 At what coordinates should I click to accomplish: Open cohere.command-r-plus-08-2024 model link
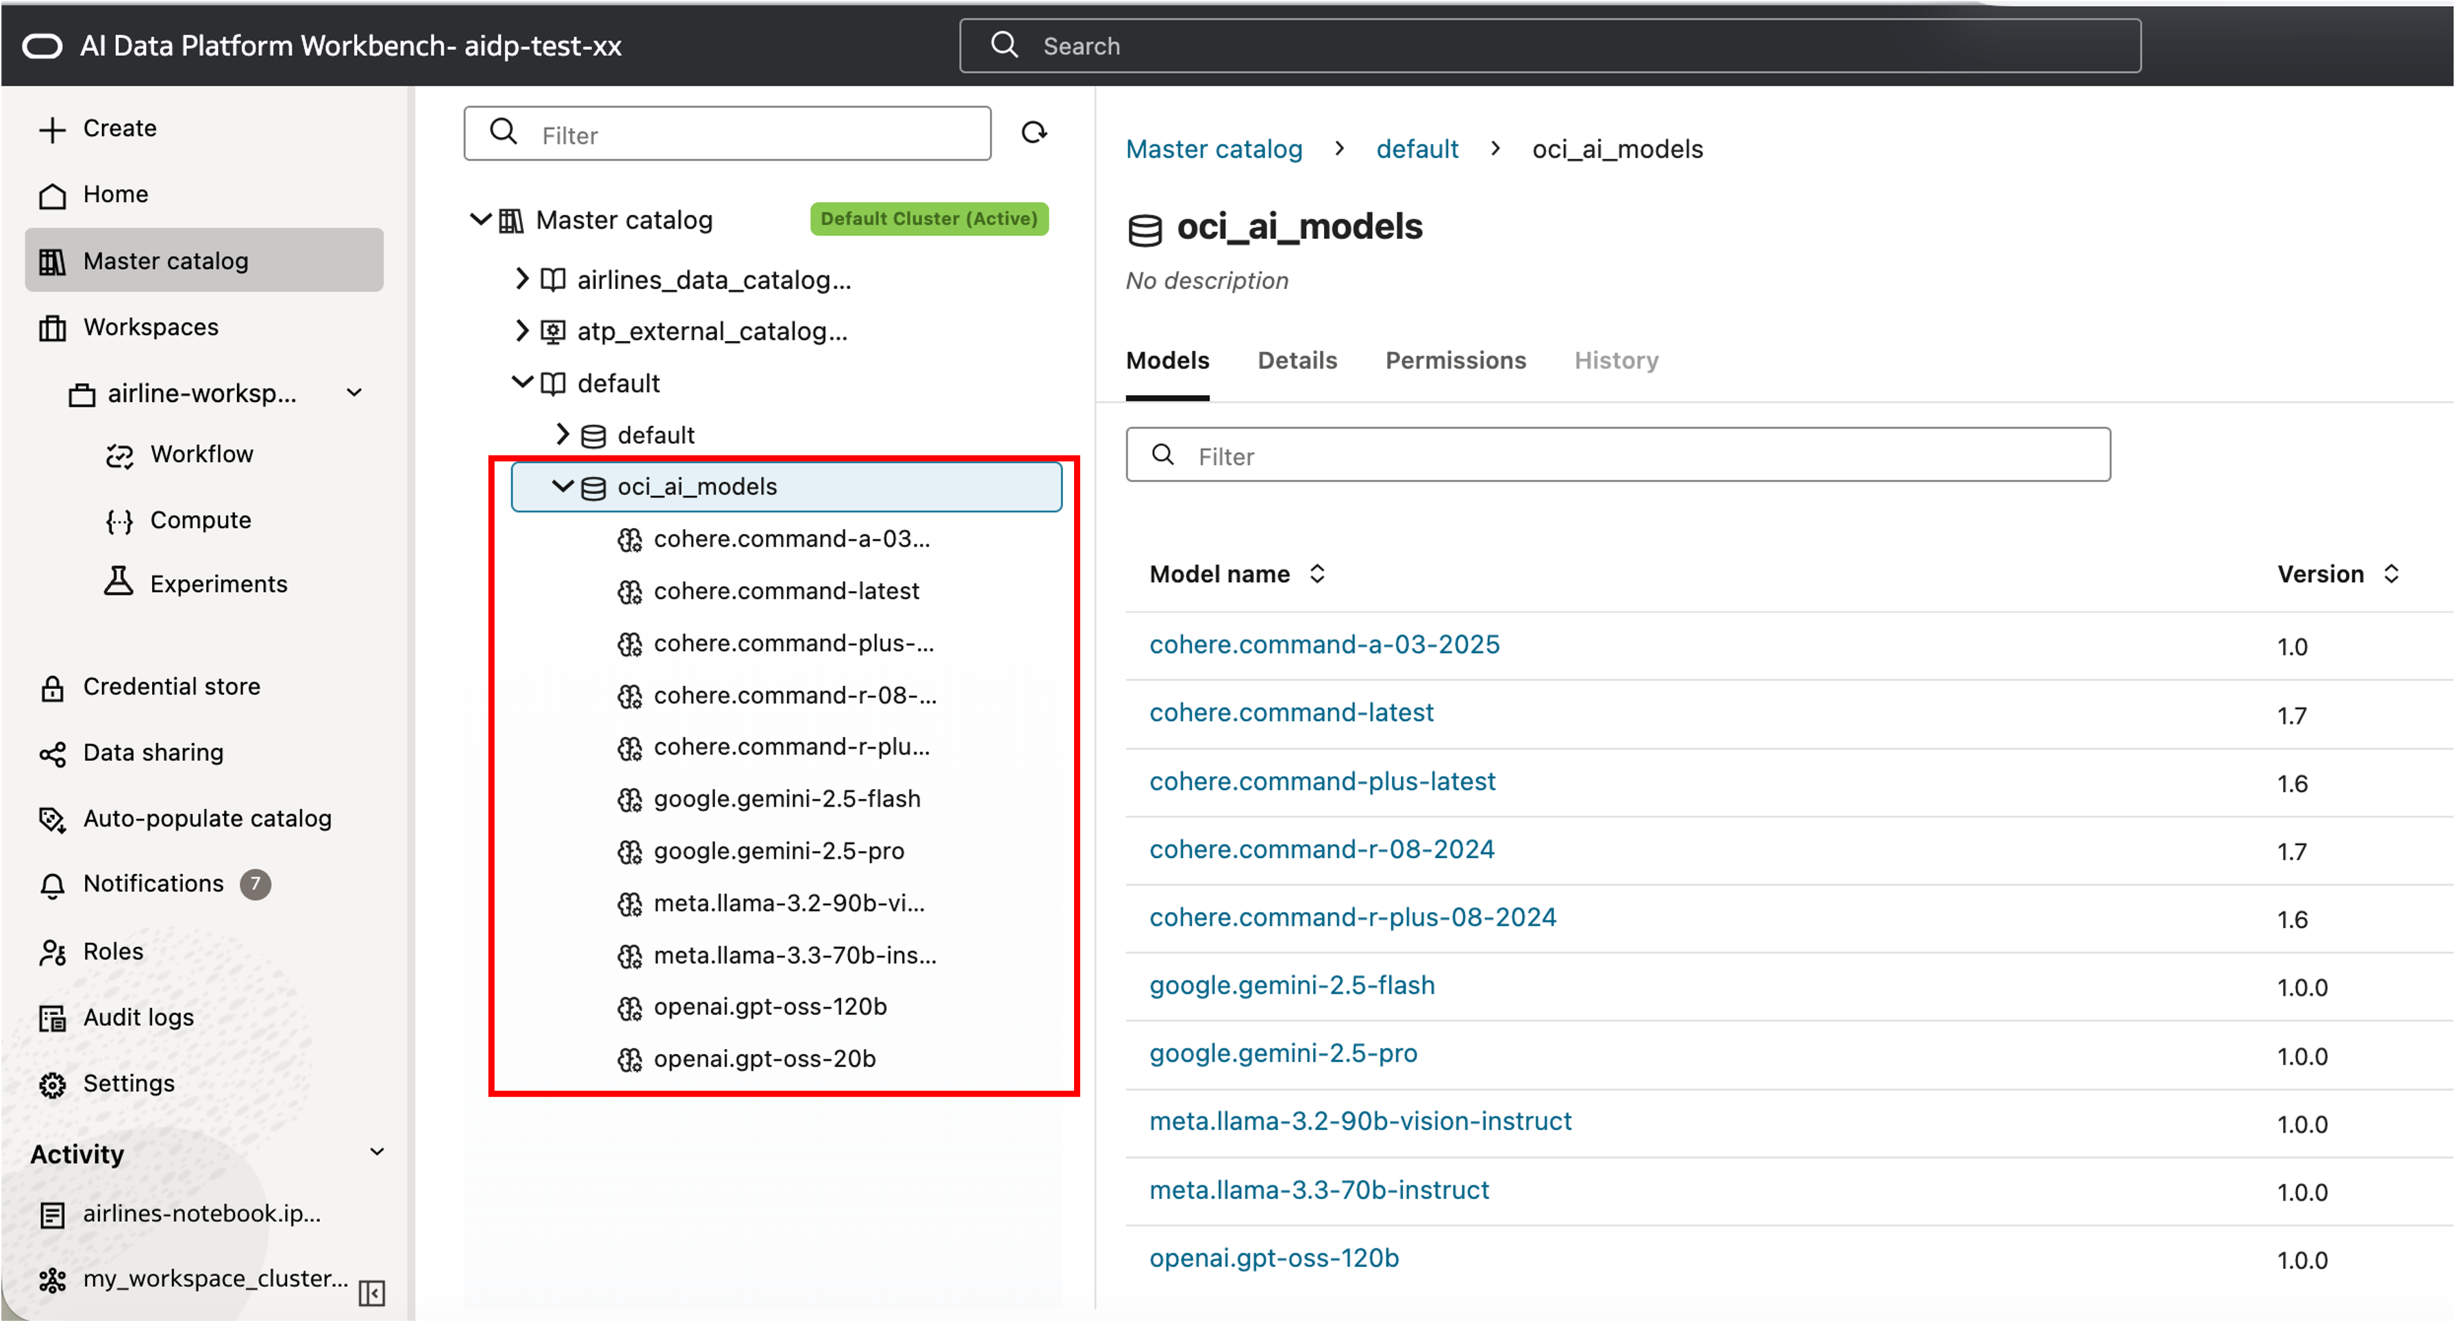pyautogui.click(x=1352, y=917)
